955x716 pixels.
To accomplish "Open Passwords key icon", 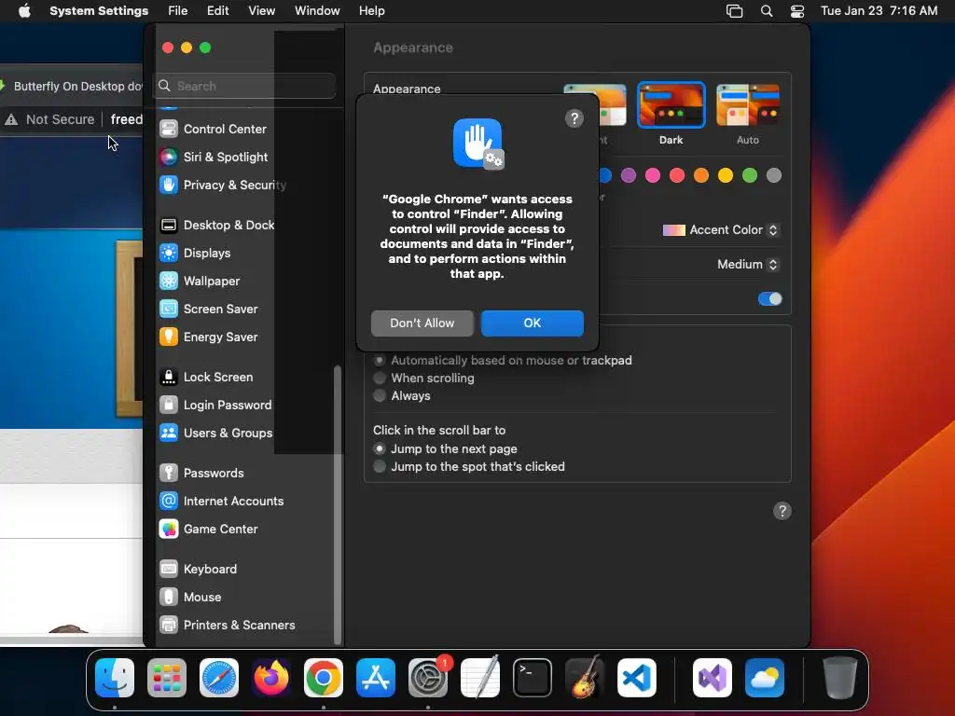I will 169,473.
